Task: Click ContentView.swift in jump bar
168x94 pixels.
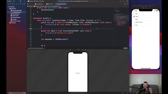Action: (x=45, y=6)
